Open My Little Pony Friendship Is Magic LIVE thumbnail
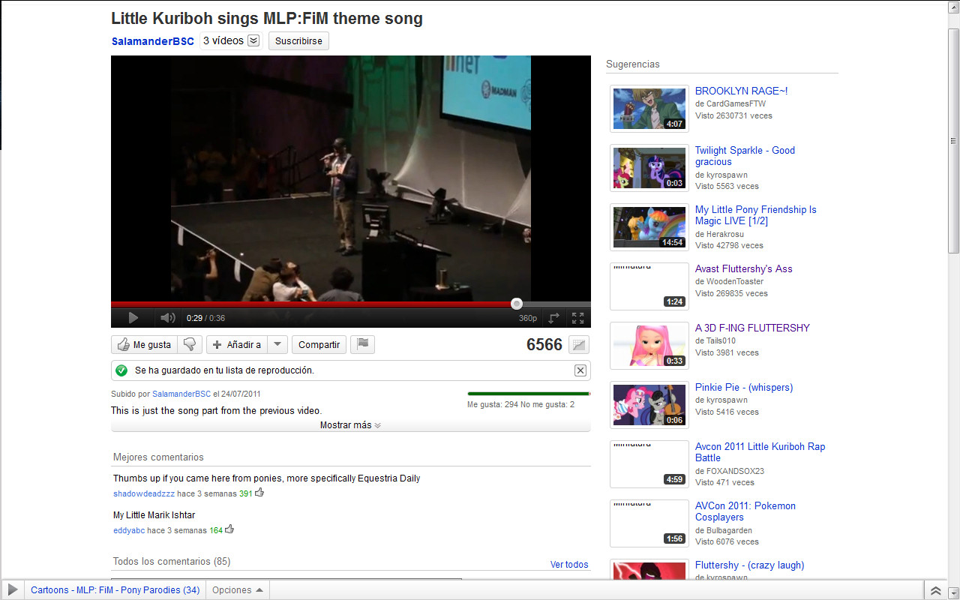 point(649,227)
